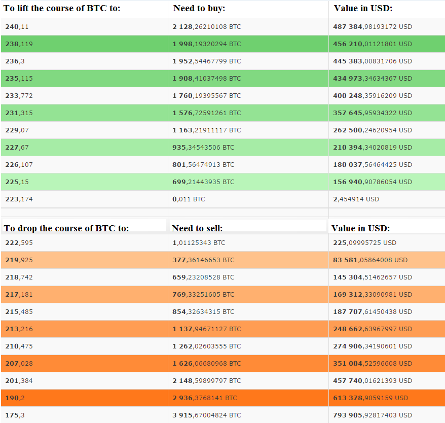Click the value 2,454914 USD
The image size is (445, 423).
click(x=356, y=199)
